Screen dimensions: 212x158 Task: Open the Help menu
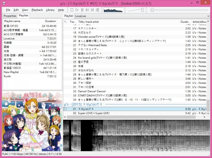61,10
